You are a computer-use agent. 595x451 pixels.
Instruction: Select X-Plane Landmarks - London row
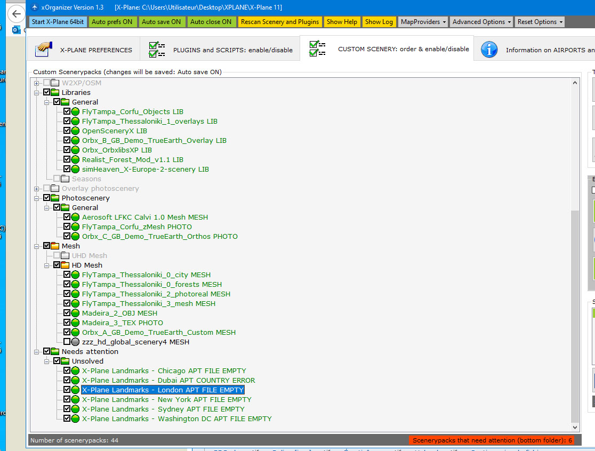pyautogui.click(x=163, y=390)
